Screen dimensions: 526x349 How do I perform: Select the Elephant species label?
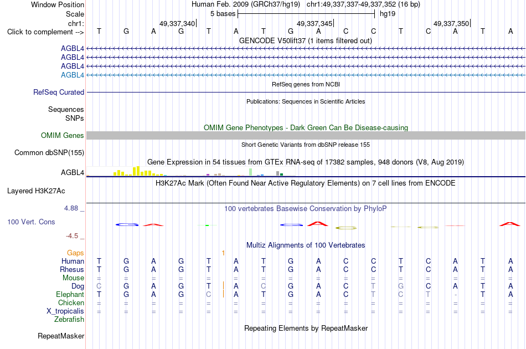70,294
